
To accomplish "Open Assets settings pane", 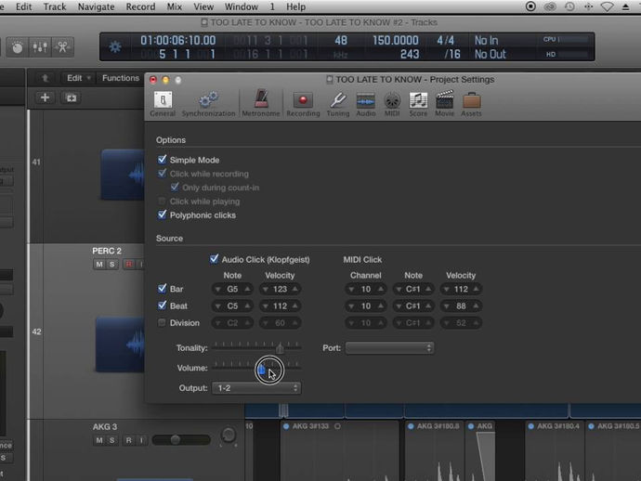I will (471, 104).
